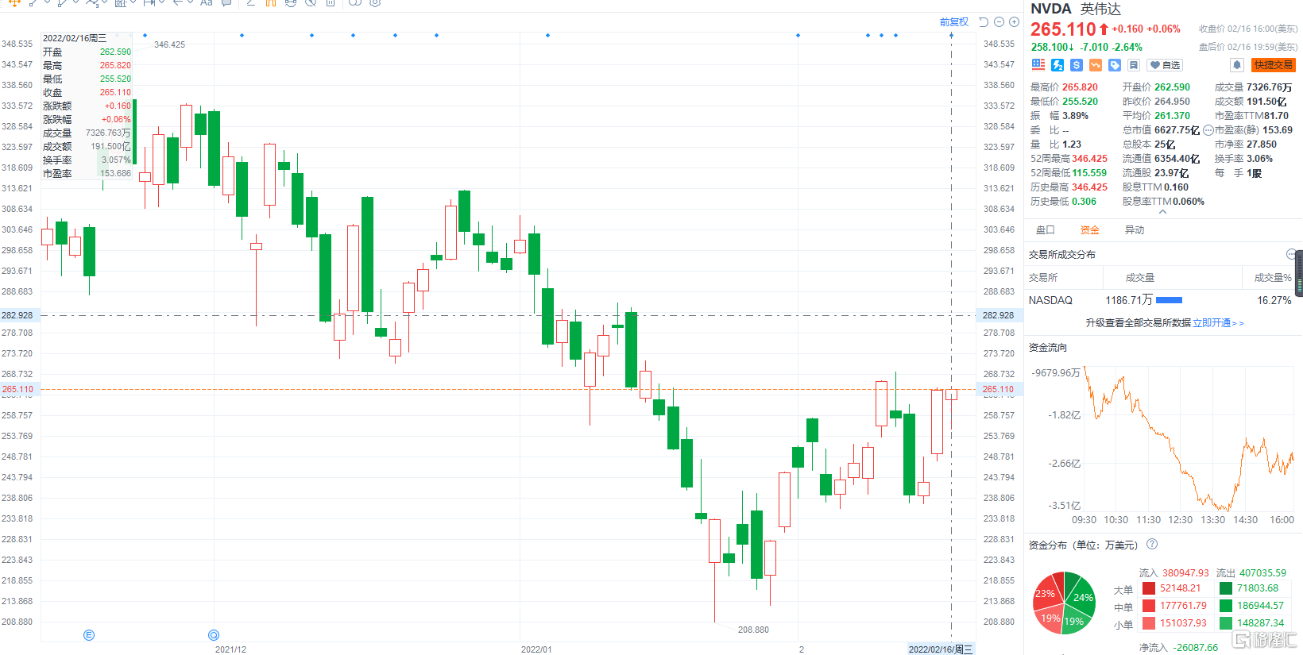The width and height of the screenshot is (1303, 655).
Task: Click the 282.928 crosshair price label on right axis
Action: click(998, 315)
